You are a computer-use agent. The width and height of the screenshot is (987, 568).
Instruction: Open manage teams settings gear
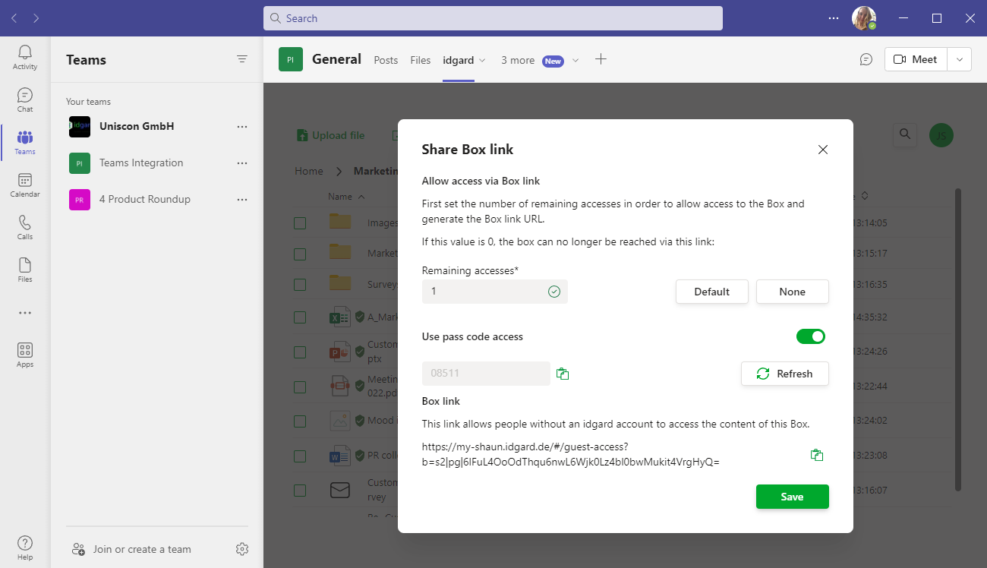(x=242, y=549)
